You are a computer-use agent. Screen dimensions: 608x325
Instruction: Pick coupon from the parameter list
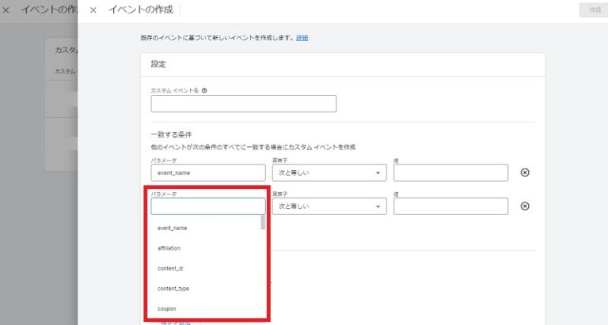[166, 308]
